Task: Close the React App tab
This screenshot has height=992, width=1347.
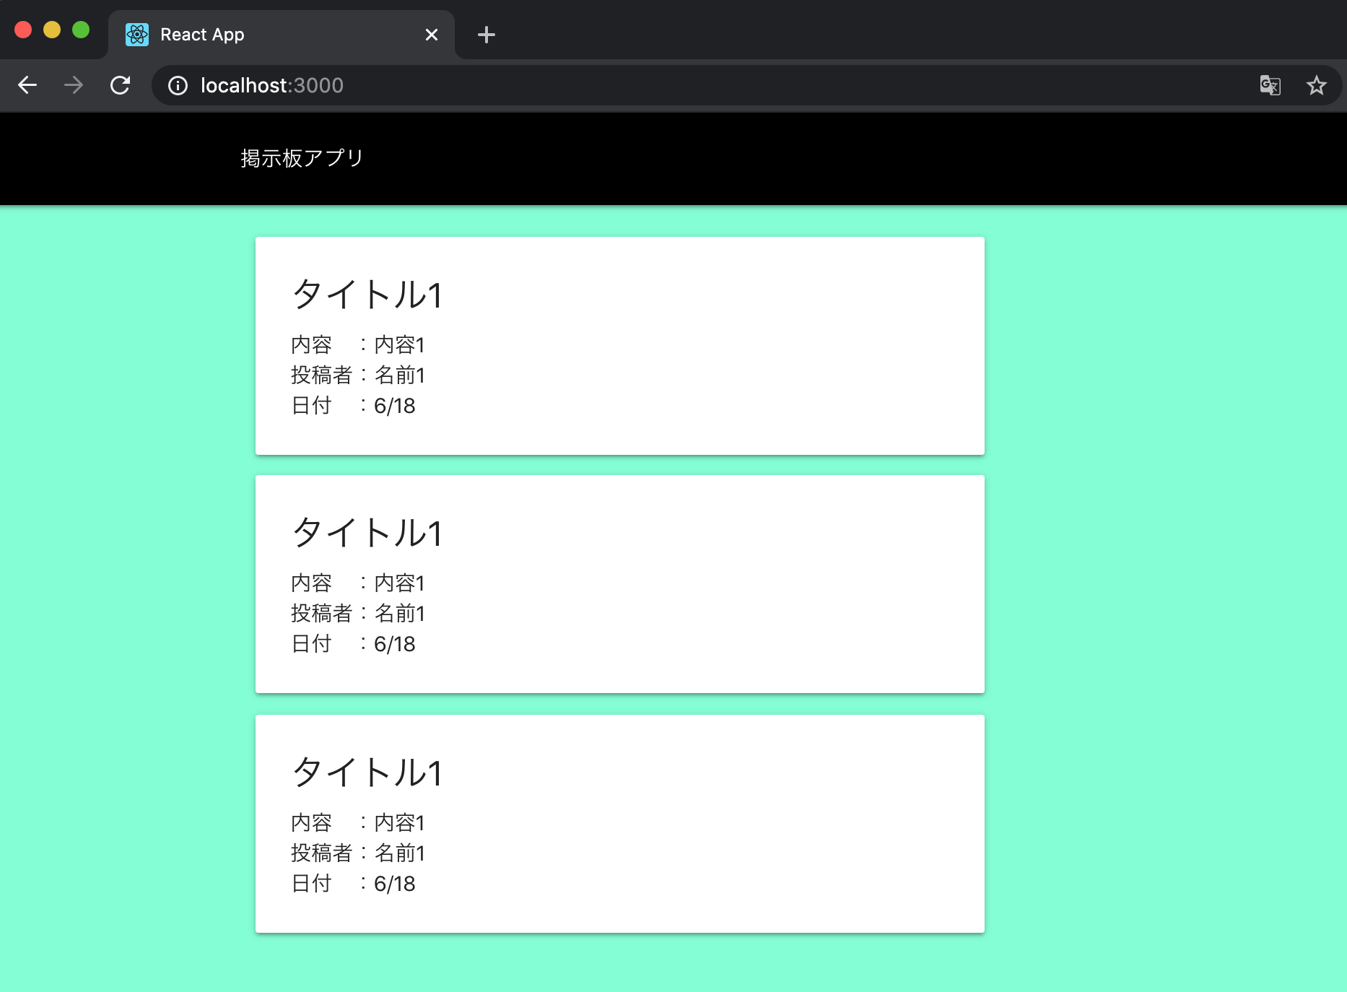Action: (432, 35)
